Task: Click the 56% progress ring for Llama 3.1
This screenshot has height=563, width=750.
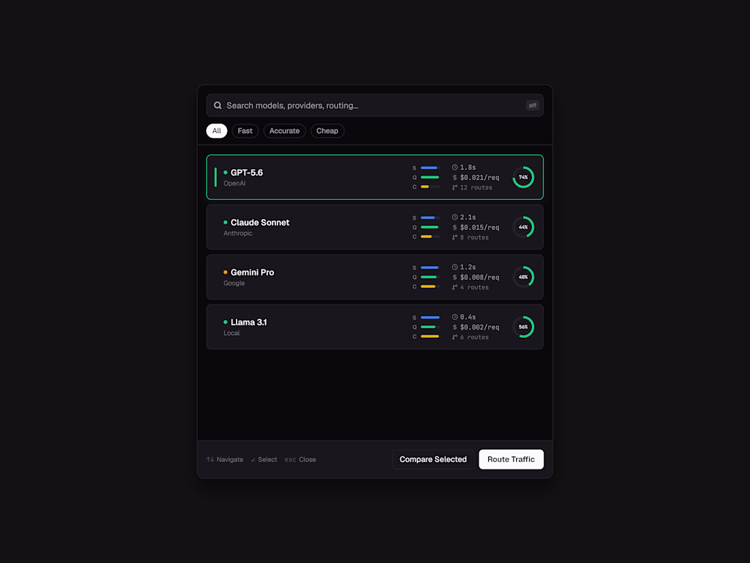Action: (x=523, y=326)
